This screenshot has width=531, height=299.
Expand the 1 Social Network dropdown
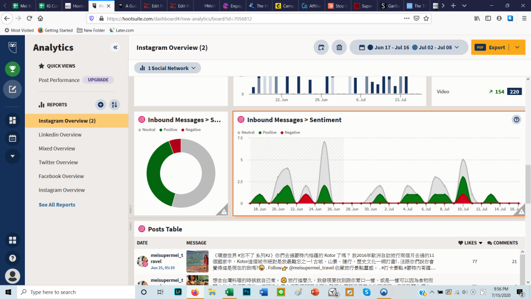(167, 68)
